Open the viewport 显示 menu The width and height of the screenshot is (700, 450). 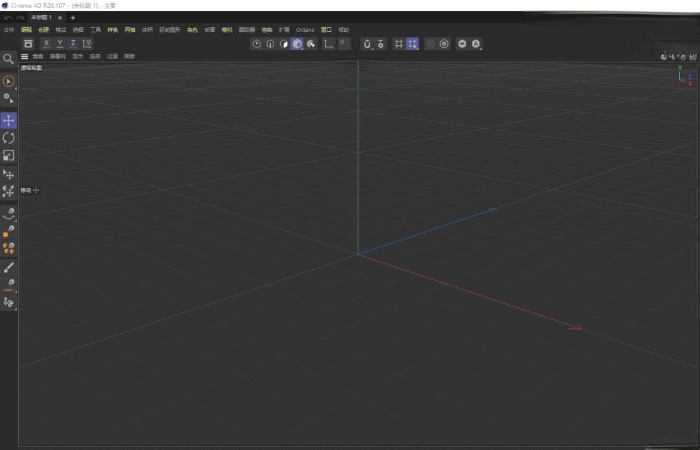pyautogui.click(x=78, y=56)
